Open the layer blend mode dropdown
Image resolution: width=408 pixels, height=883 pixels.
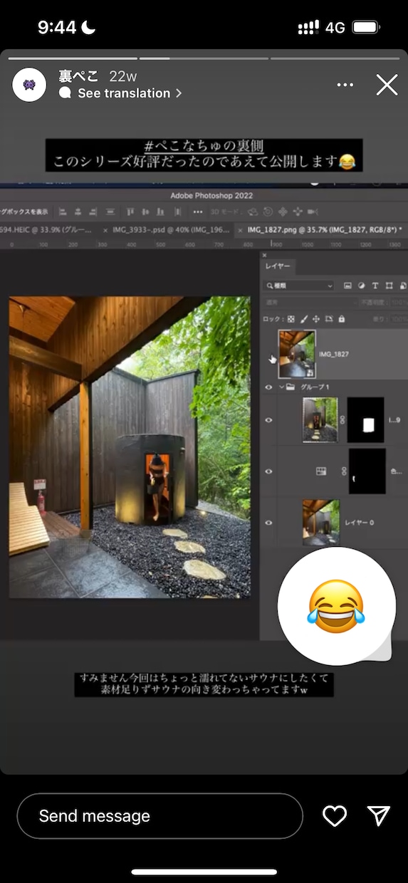coord(311,303)
